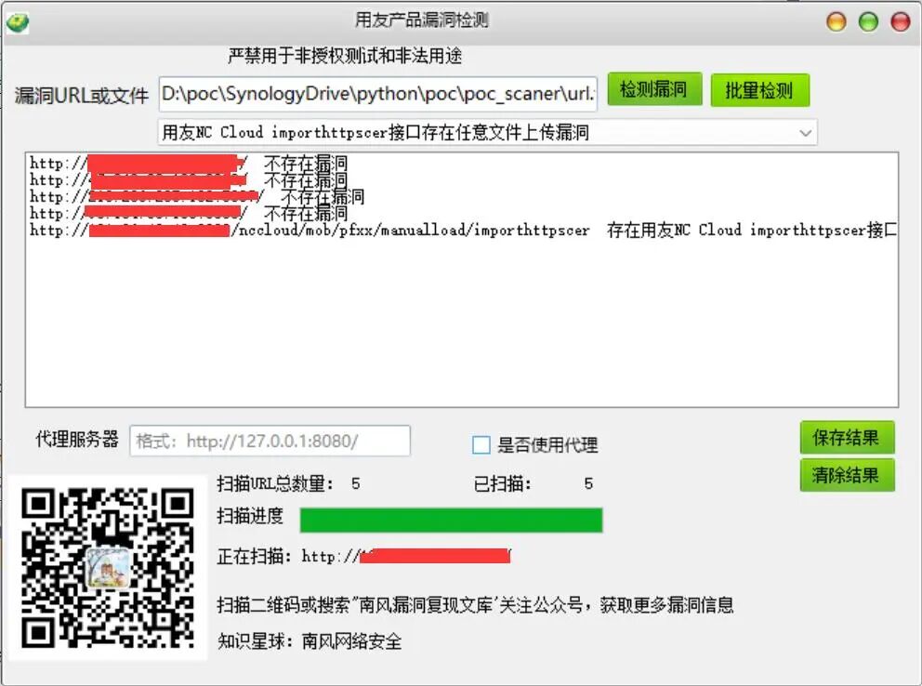Click the green maximize circle button
922x686 pixels.
pyautogui.click(x=868, y=21)
